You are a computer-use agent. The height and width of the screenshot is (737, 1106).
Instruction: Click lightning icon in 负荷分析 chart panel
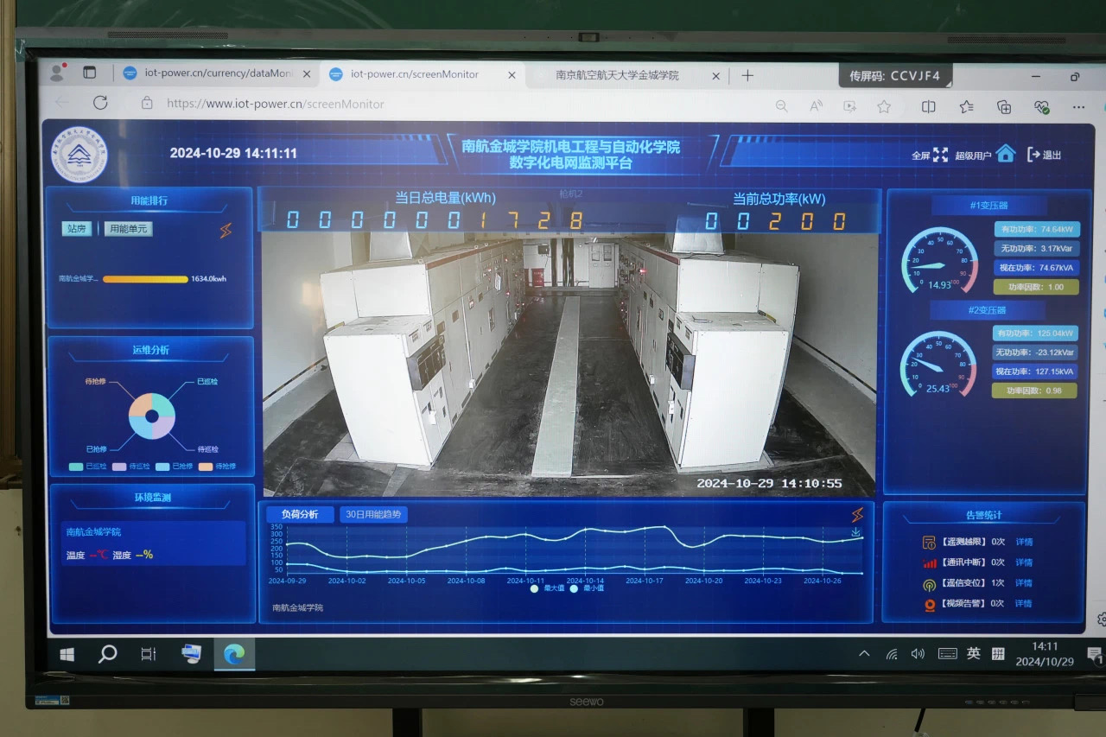click(857, 515)
